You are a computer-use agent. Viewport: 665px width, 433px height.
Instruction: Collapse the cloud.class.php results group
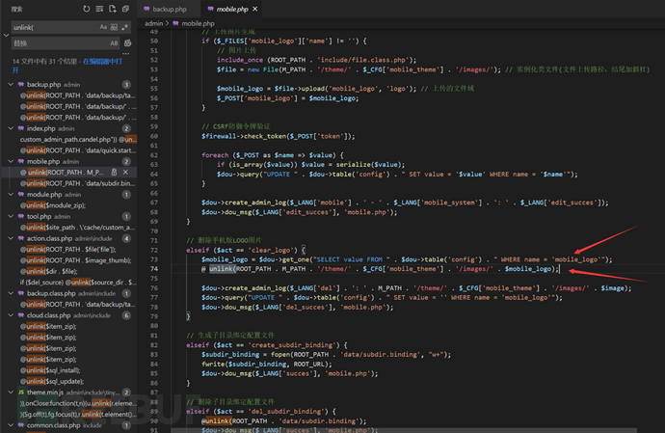[x=9, y=315]
